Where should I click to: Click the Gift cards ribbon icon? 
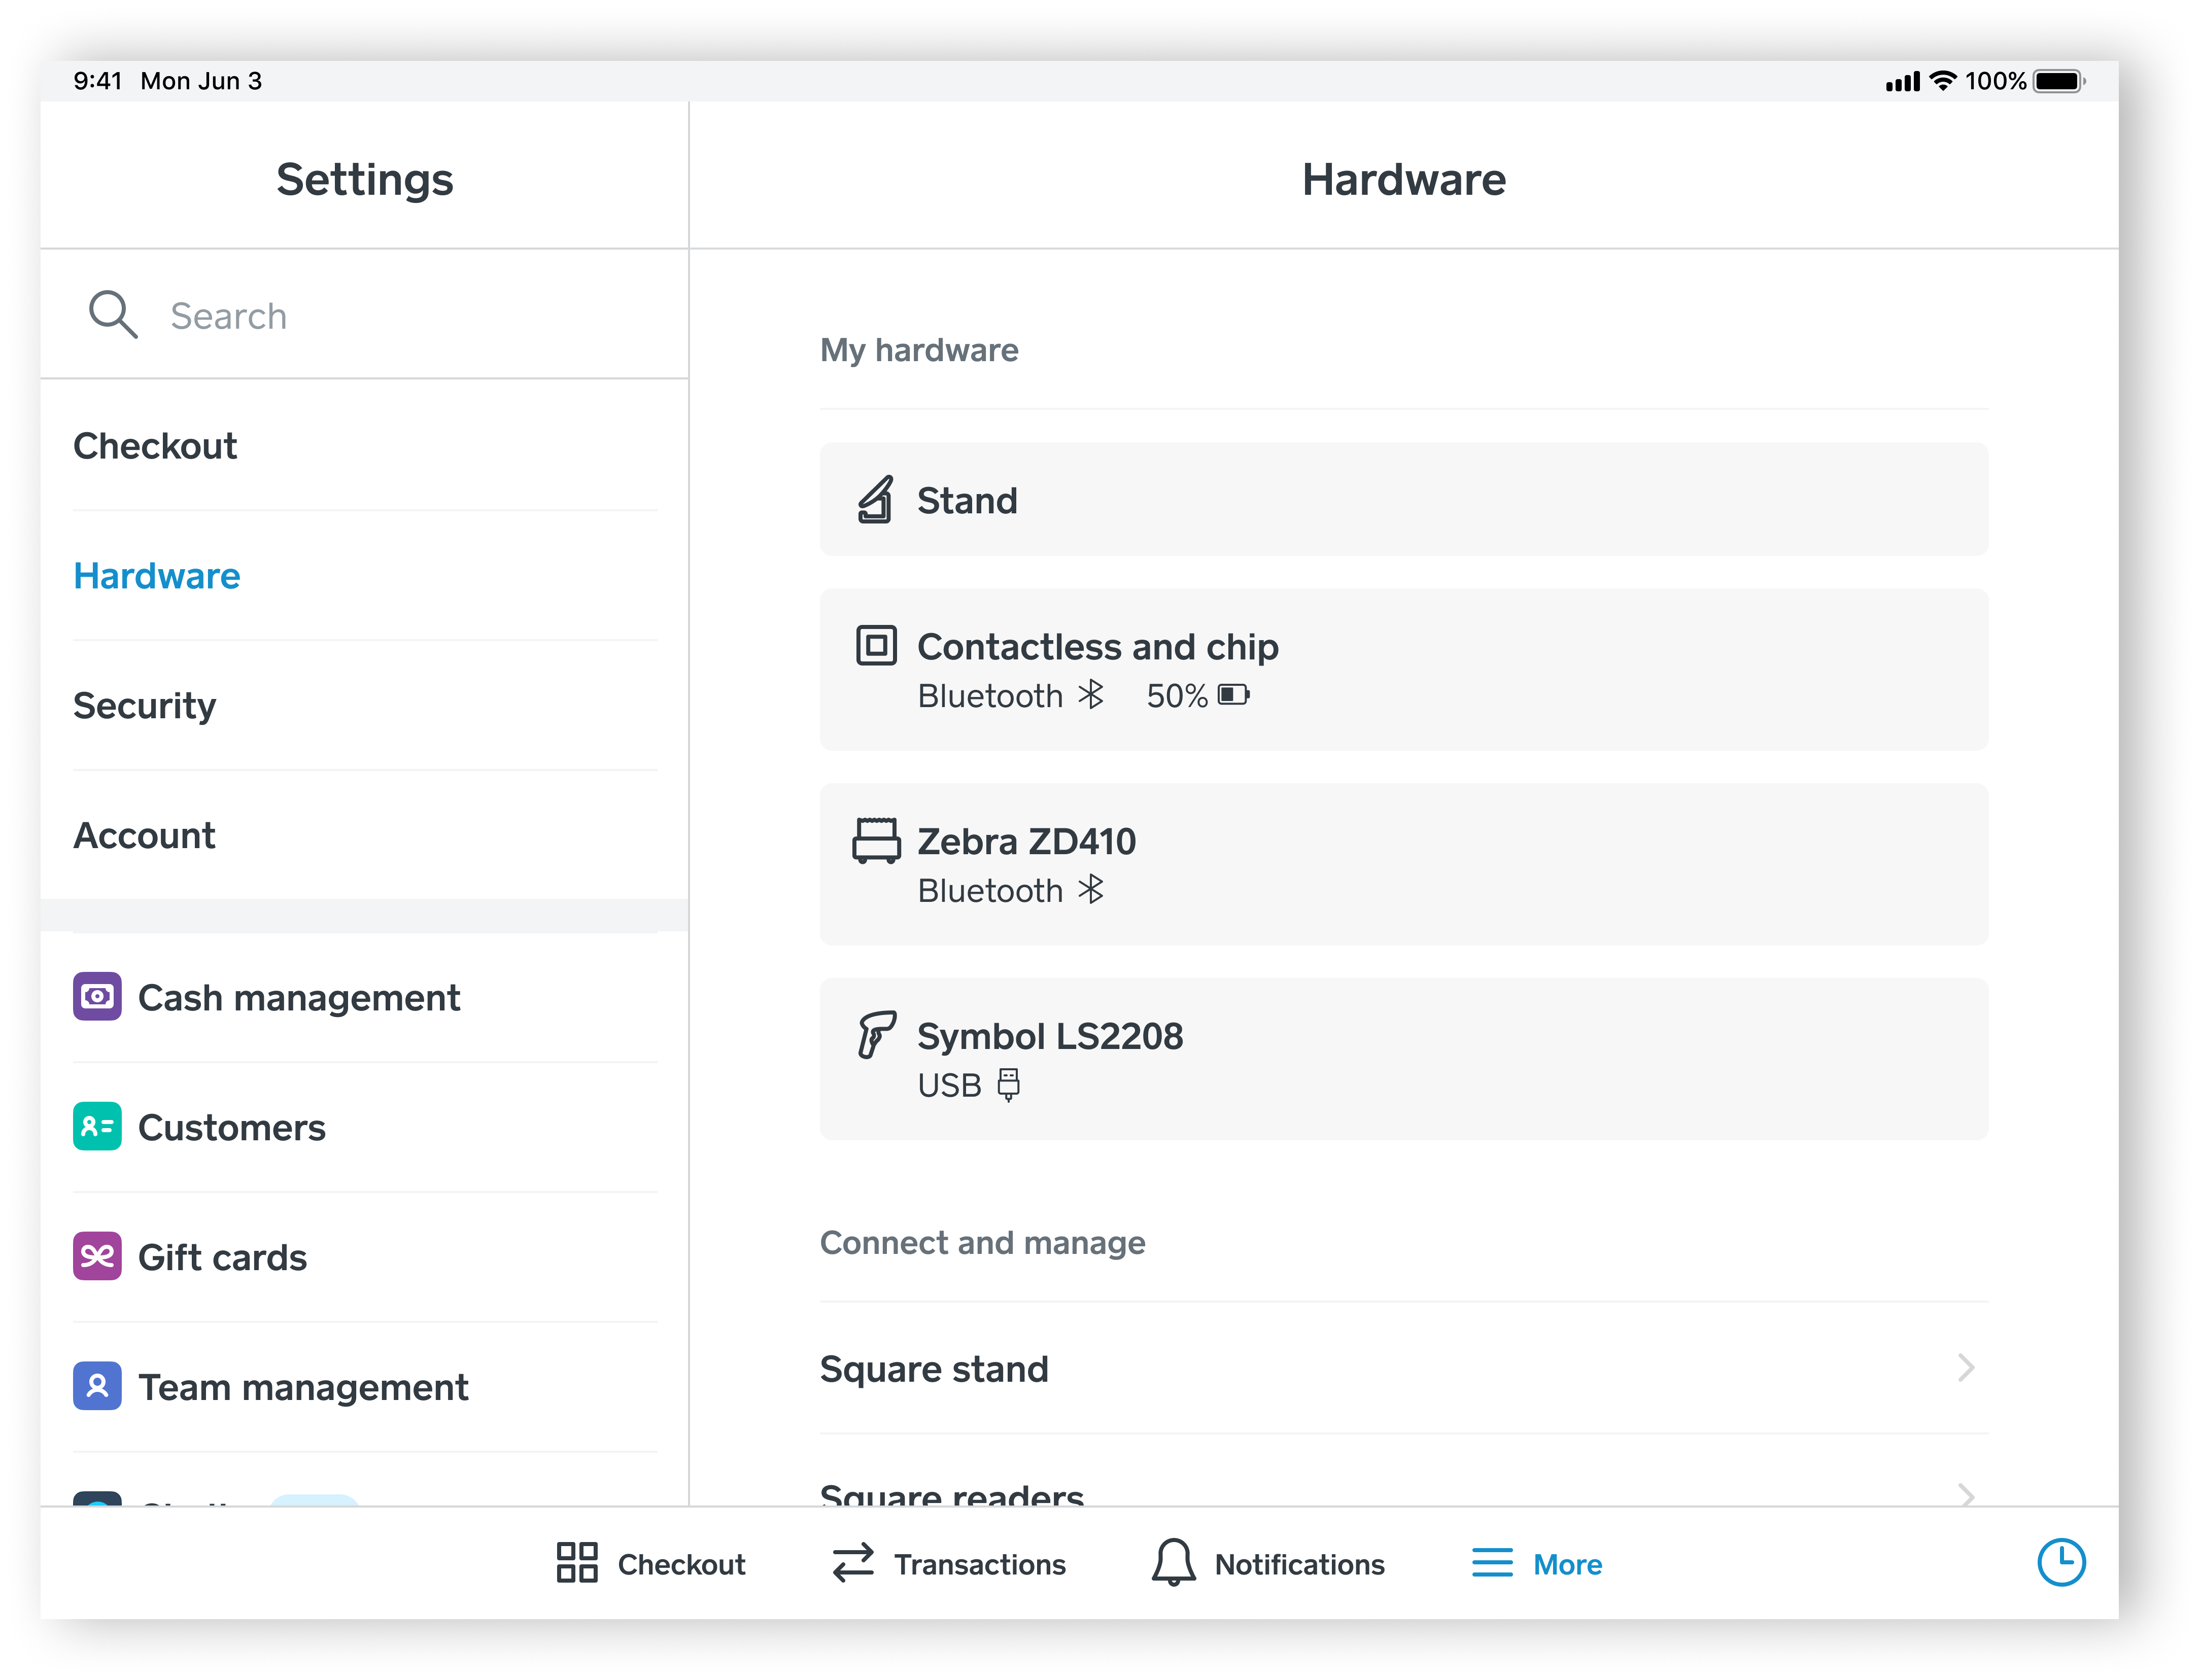[97, 1257]
